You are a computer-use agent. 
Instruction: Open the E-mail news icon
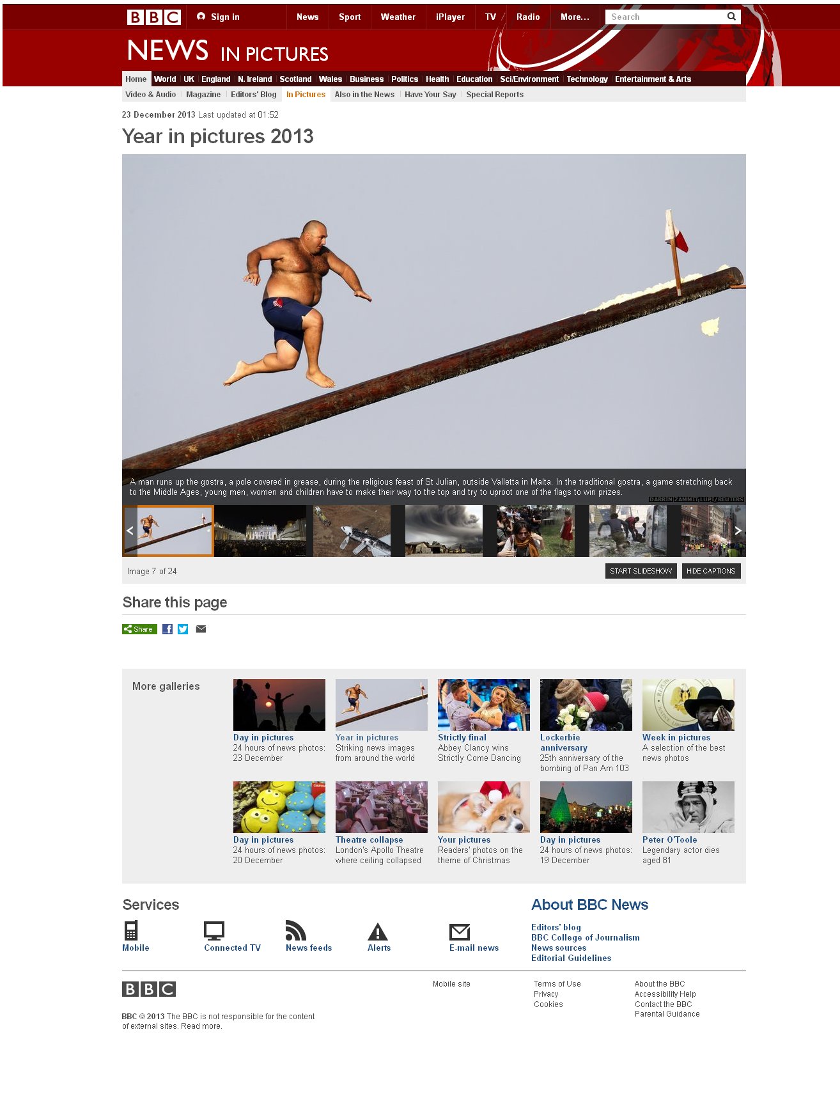click(x=460, y=932)
